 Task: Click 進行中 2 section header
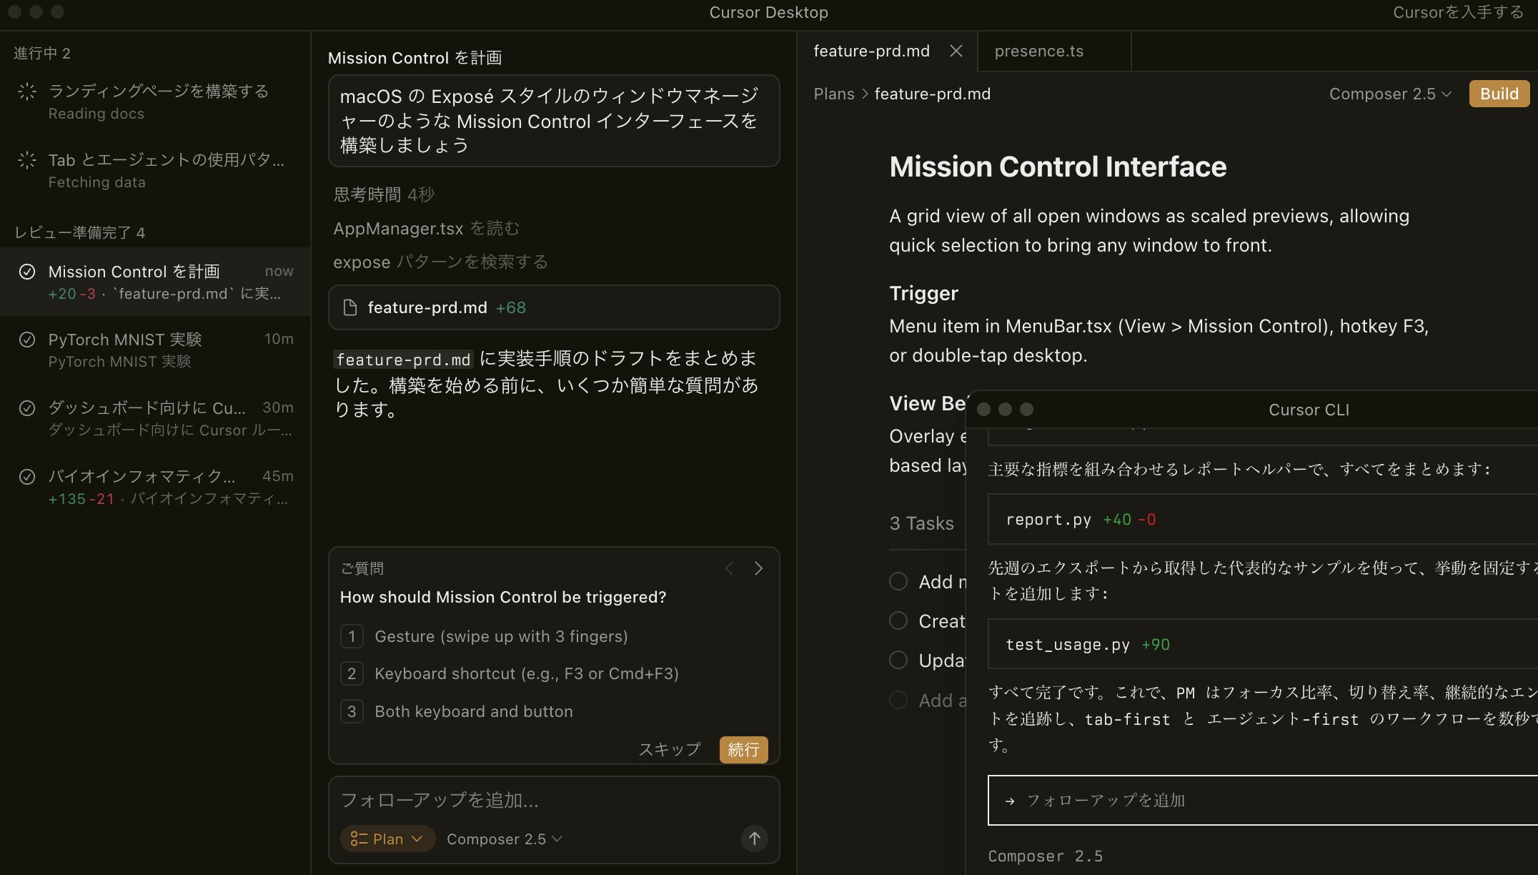(41, 54)
